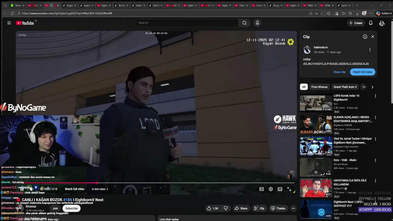This screenshot has width=393, height=221.
Task: Open HAYATIMDA İLK DEFA HİLE KULLANDIM thumbnail
Action: tap(316, 188)
